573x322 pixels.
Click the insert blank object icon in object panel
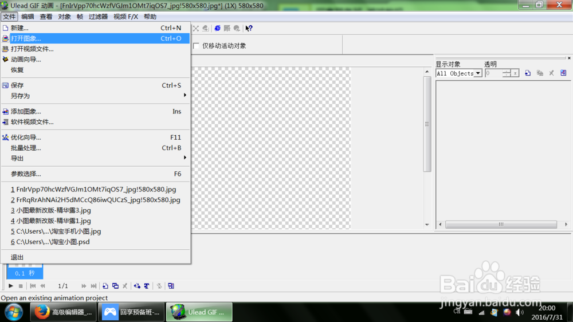(528, 73)
